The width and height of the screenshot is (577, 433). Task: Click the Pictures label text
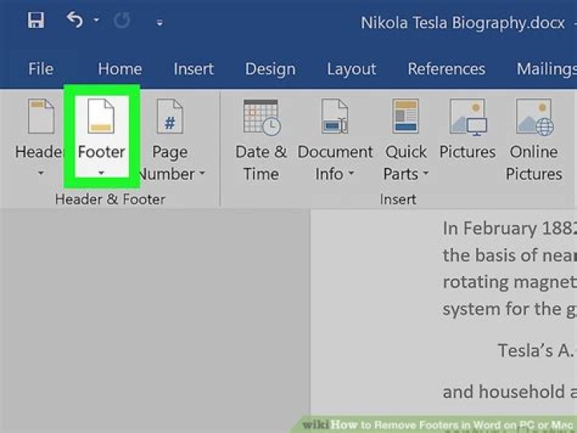click(x=467, y=152)
